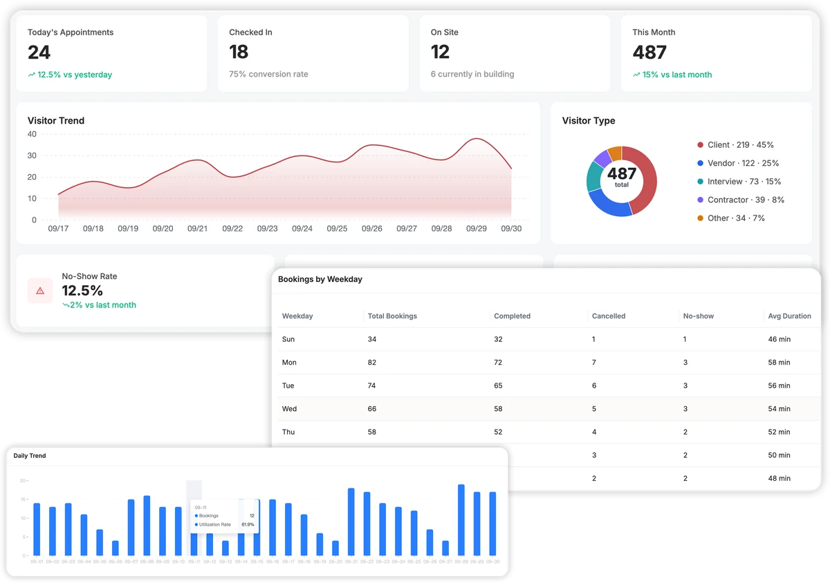Click the Visitor Type panel title
The height and width of the screenshot is (583, 830).
(589, 120)
